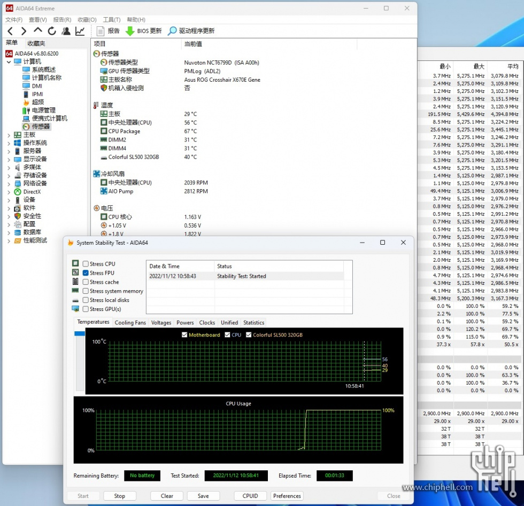Viewport: 524px width, 506px height.
Task: Open the user icon in the toolbar
Action: (x=66, y=31)
